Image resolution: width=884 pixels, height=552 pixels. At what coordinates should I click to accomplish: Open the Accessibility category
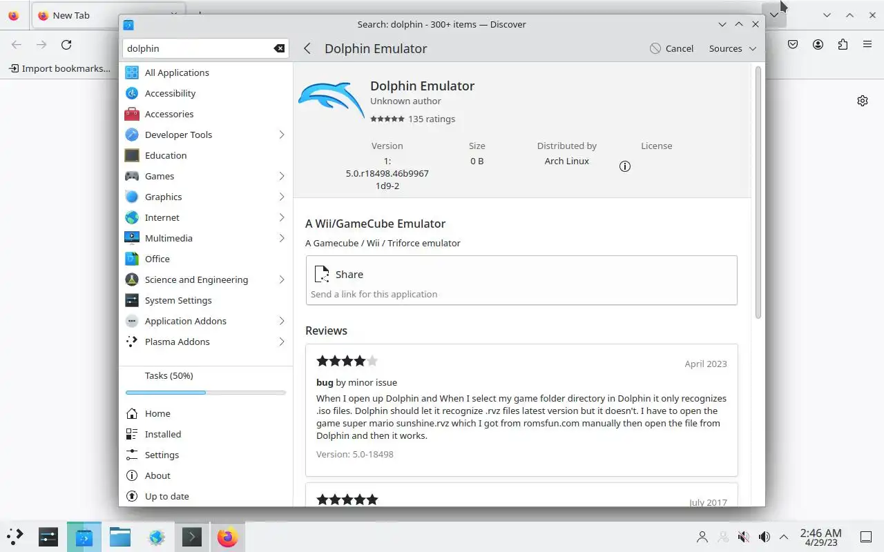pyautogui.click(x=206, y=93)
